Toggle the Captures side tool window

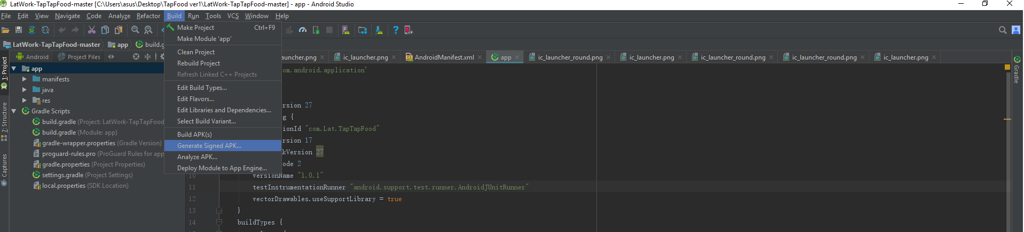[x=4, y=170]
